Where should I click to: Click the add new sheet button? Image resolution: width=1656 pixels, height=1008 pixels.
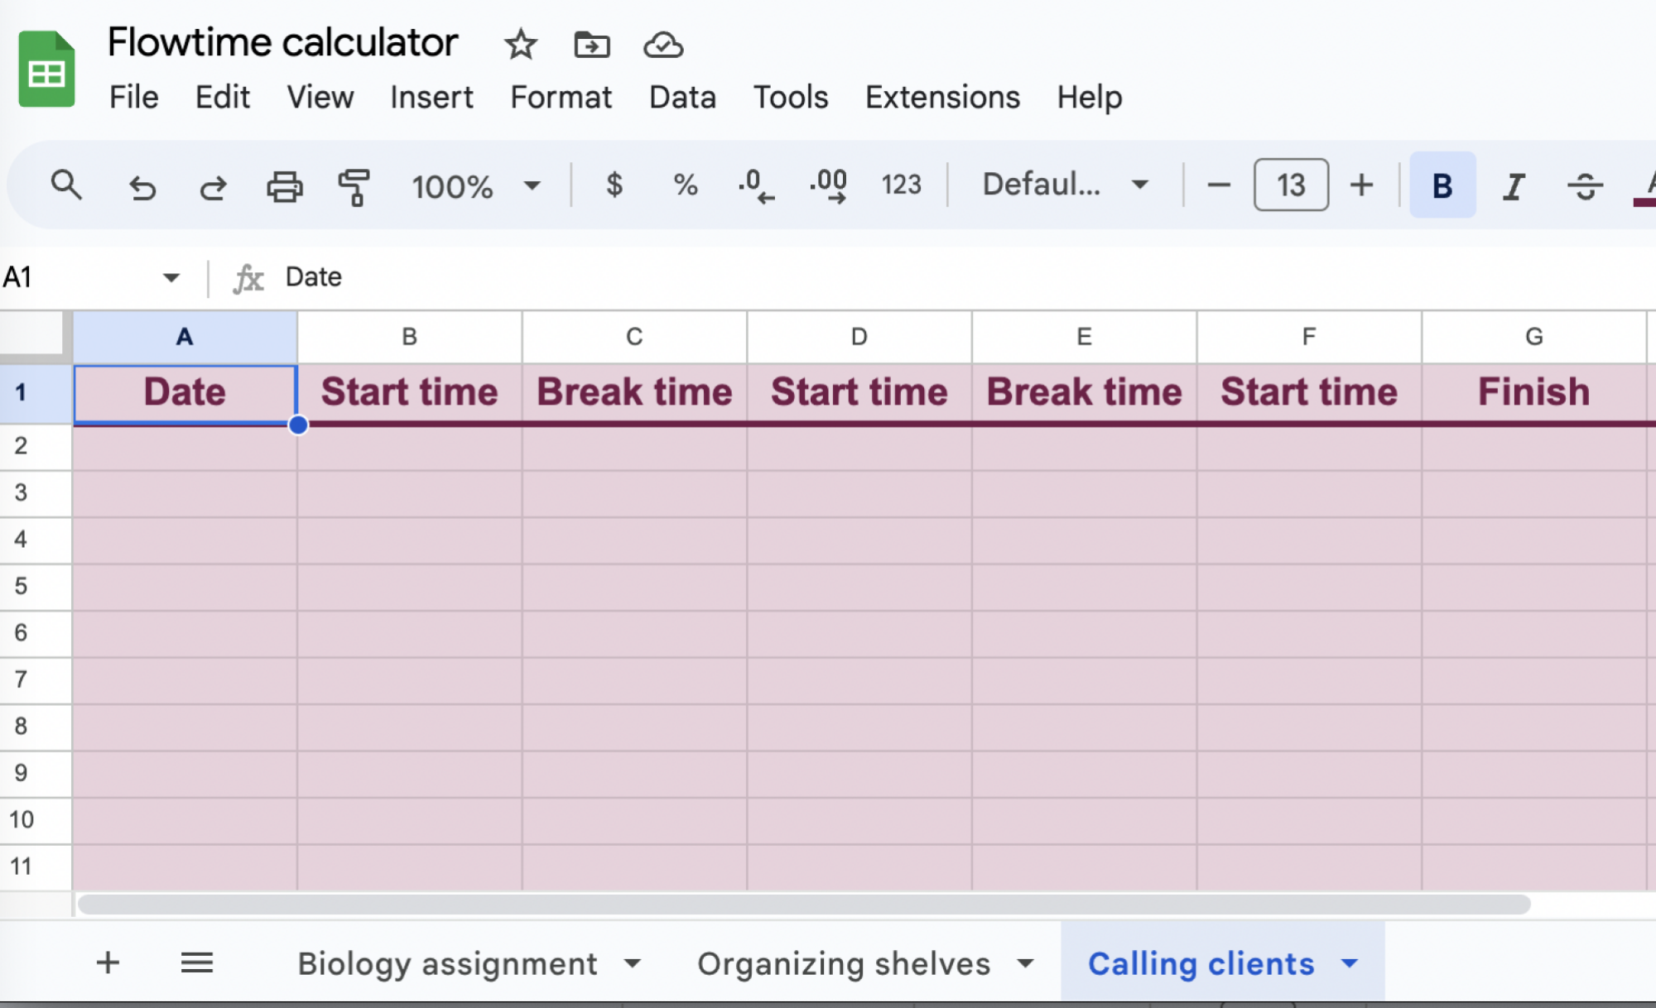tap(108, 963)
